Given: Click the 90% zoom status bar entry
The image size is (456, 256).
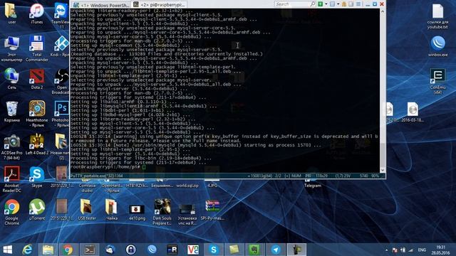Looking at the screenshot, I should tap(375, 176).
